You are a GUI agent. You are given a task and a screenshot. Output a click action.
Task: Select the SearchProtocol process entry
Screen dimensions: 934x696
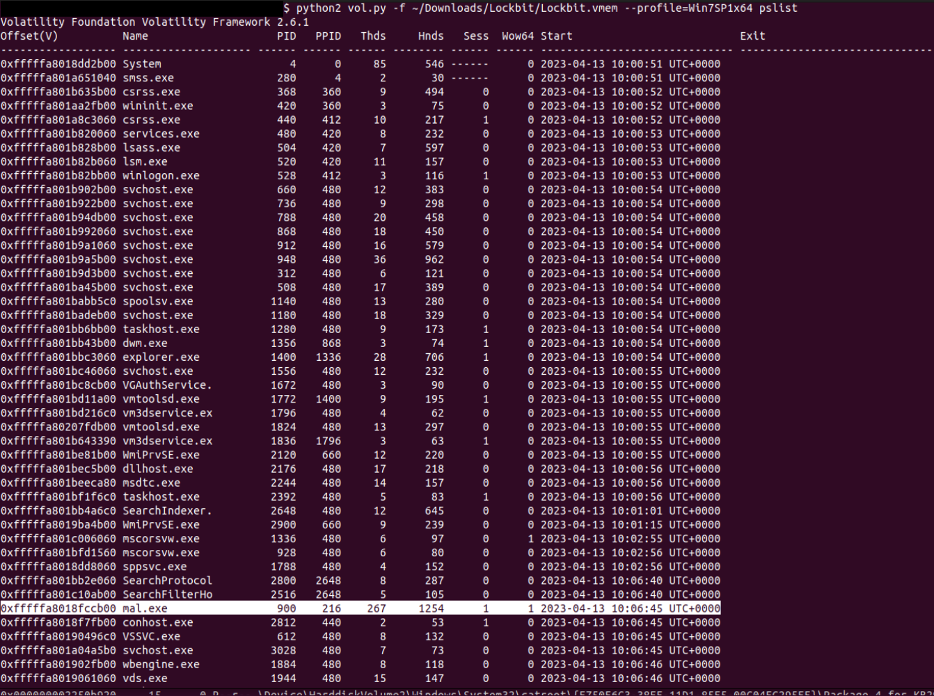[x=167, y=581]
